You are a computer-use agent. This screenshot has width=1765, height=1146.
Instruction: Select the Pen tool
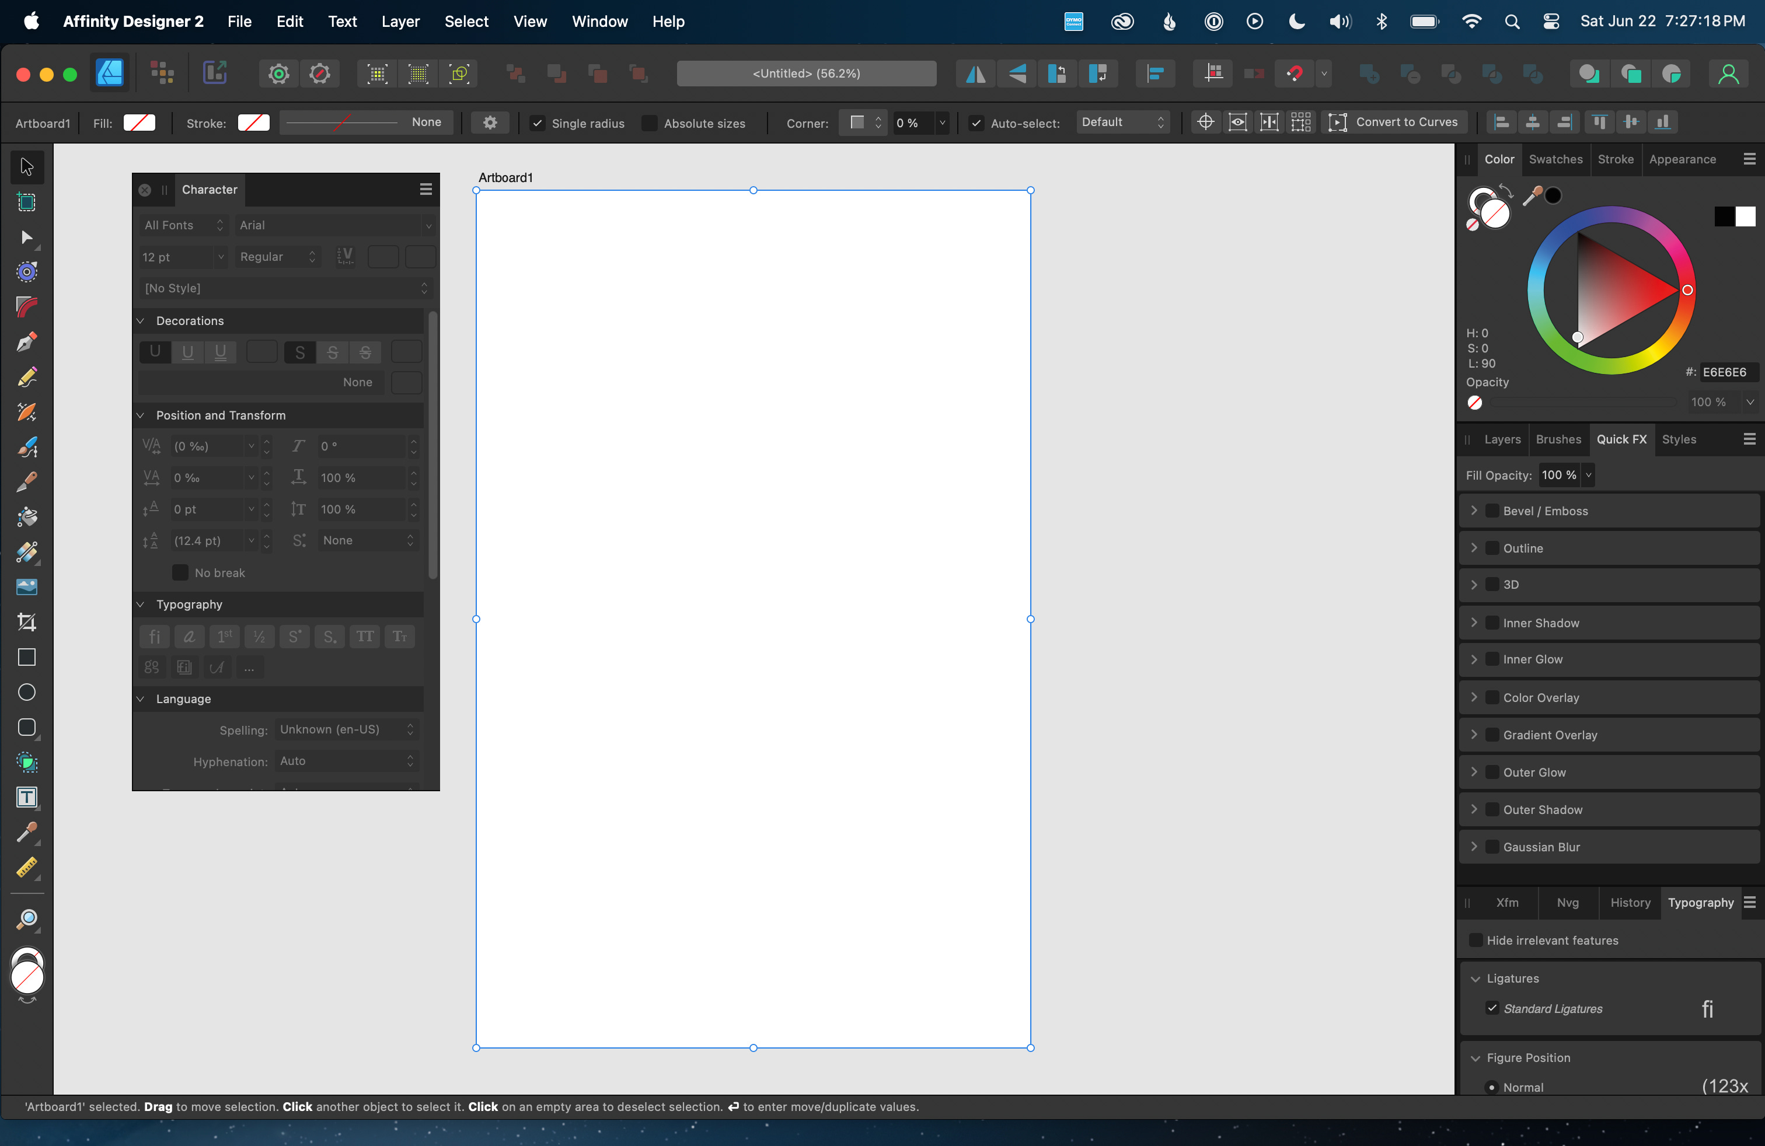(27, 342)
